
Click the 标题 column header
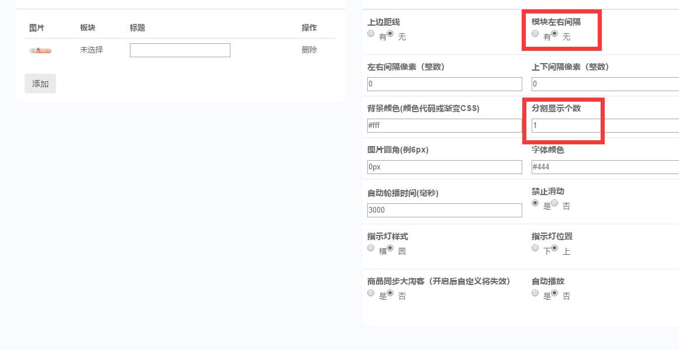(137, 27)
